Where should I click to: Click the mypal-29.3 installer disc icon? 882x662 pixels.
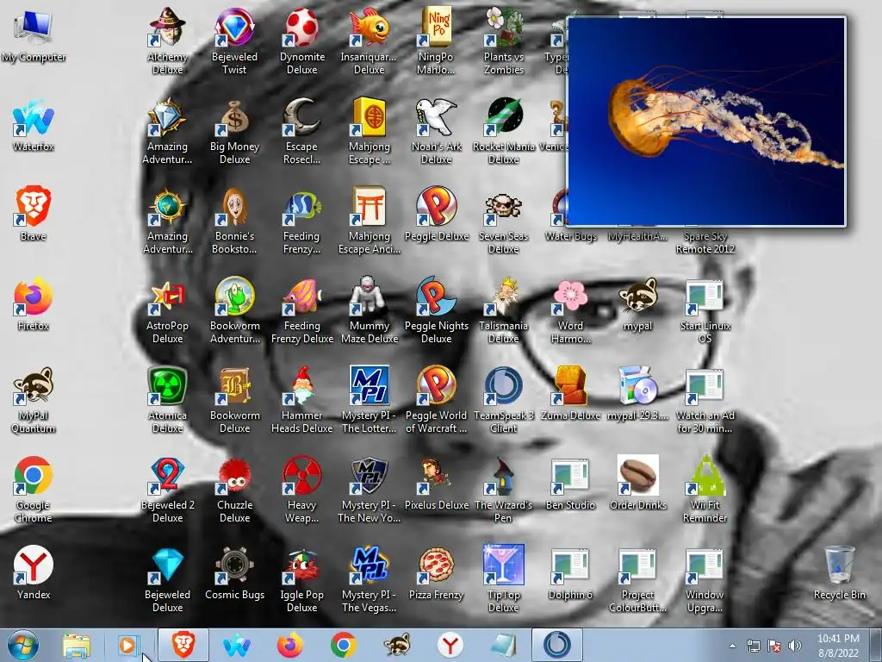637,394
